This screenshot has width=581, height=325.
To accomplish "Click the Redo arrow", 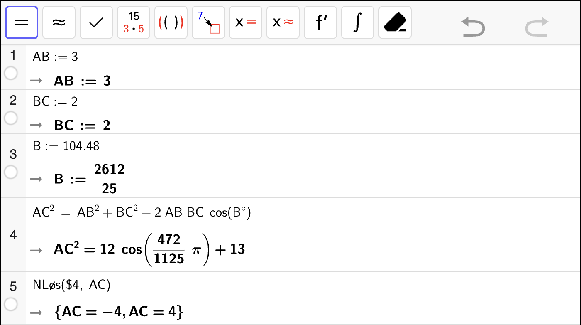I will pyautogui.click(x=537, y=27).
